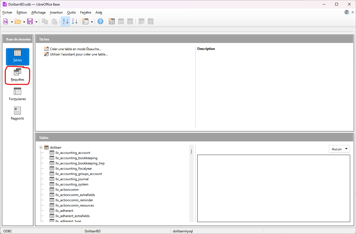Open the Rapports section
This screenshot has height=234, width=356.
tap(17, 114)
